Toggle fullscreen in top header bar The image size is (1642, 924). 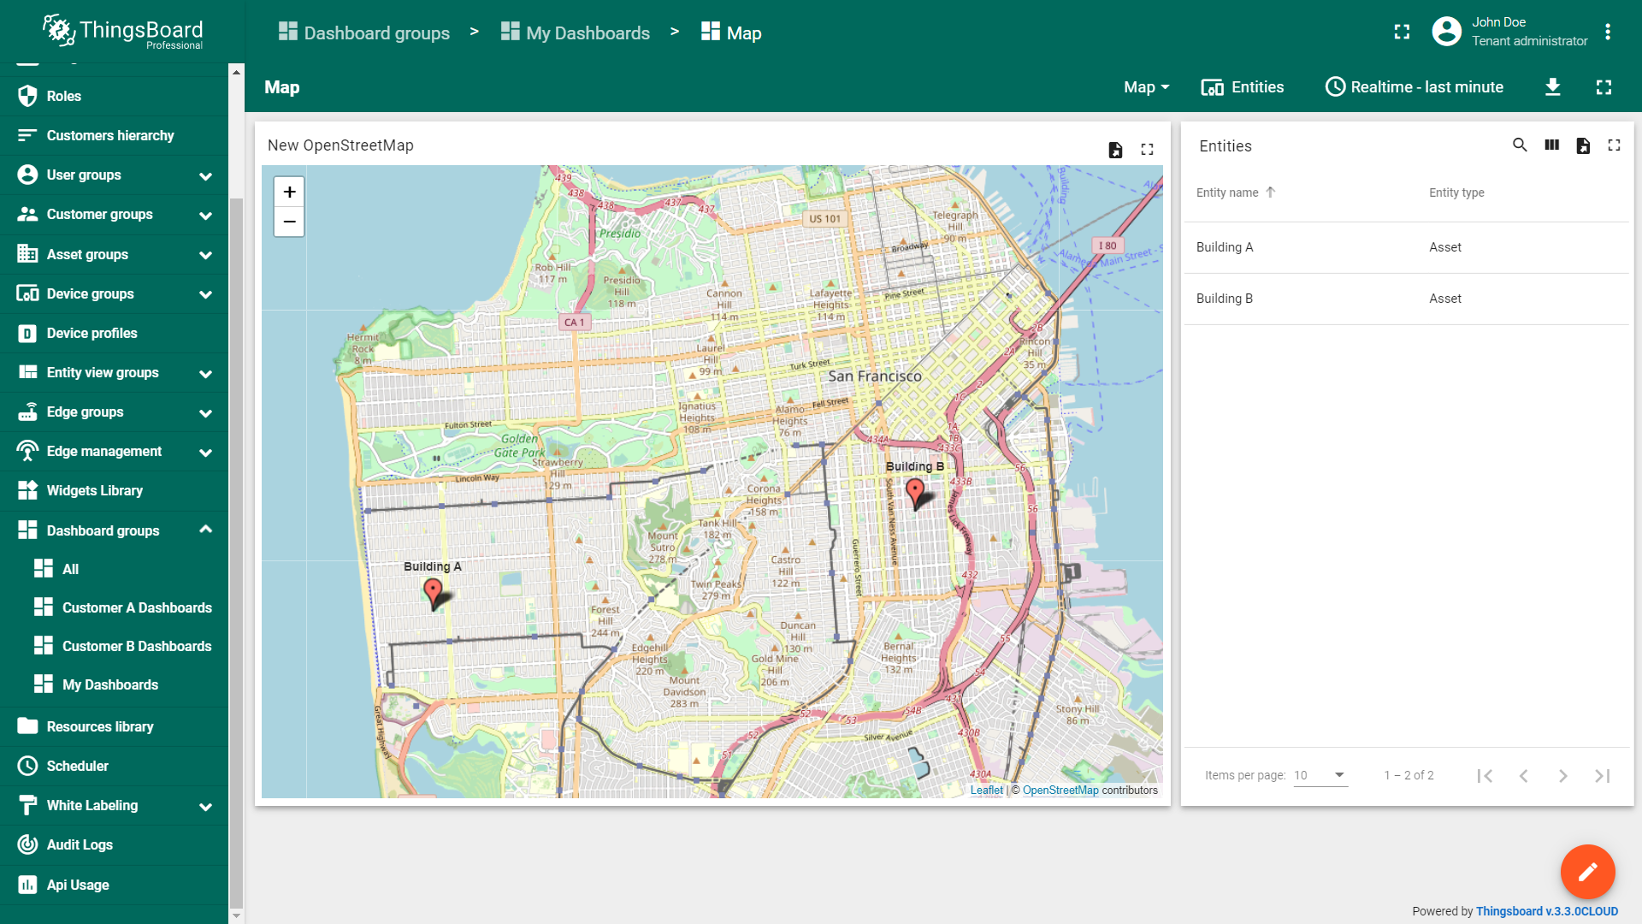(1402, 32)
